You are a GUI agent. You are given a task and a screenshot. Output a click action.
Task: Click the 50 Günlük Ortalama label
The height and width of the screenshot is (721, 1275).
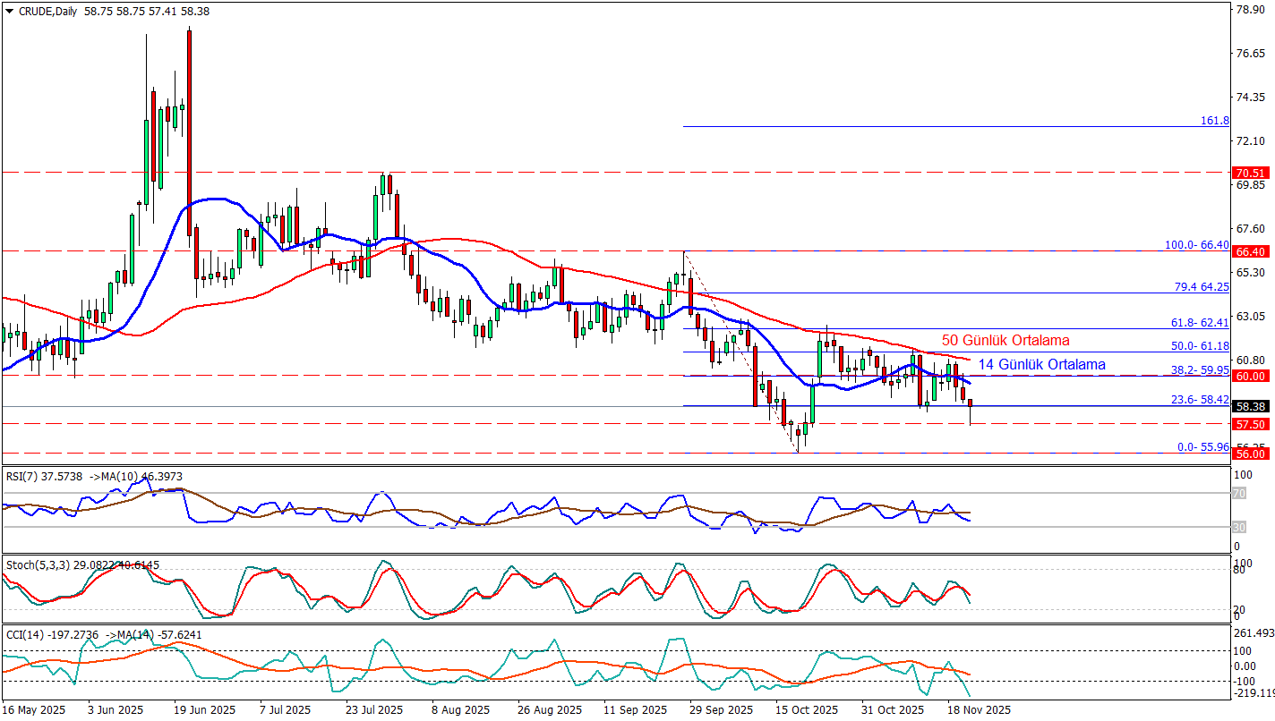tap(1005, 341)
